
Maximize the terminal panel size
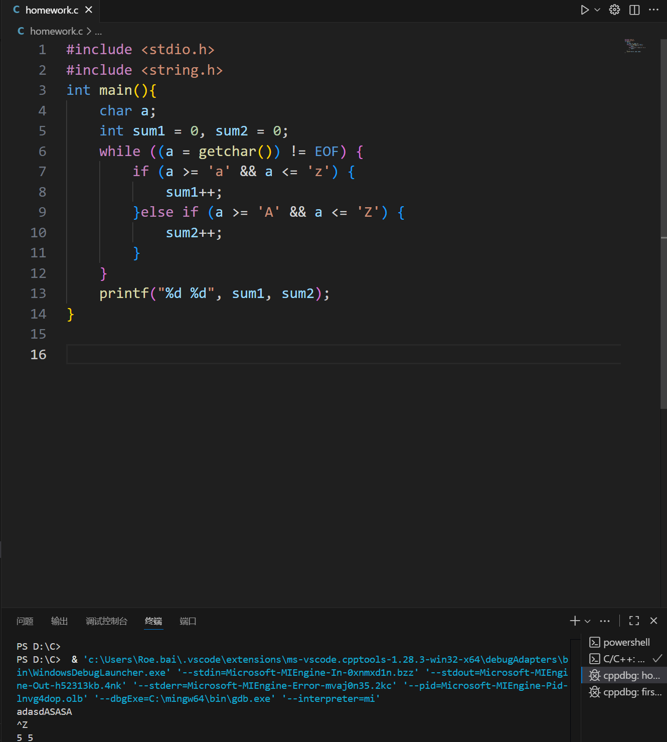click(x=634, y=621)
